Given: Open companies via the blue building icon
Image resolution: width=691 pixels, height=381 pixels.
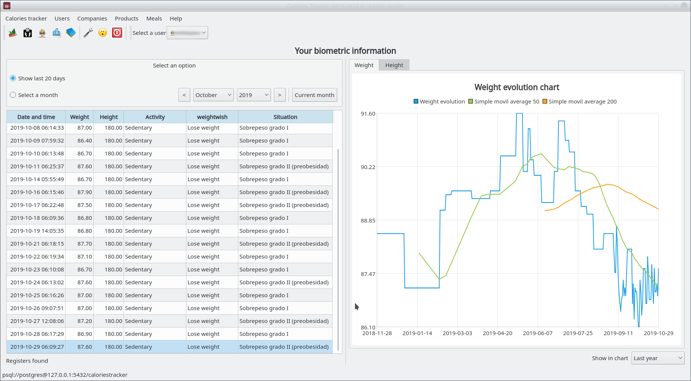Looking at the screenshot, I should tap(56, 33).
